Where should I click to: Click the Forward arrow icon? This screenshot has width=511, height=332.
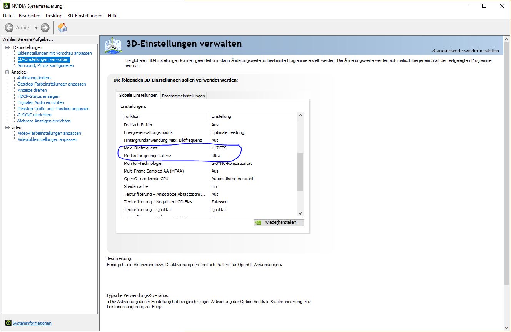45,28
